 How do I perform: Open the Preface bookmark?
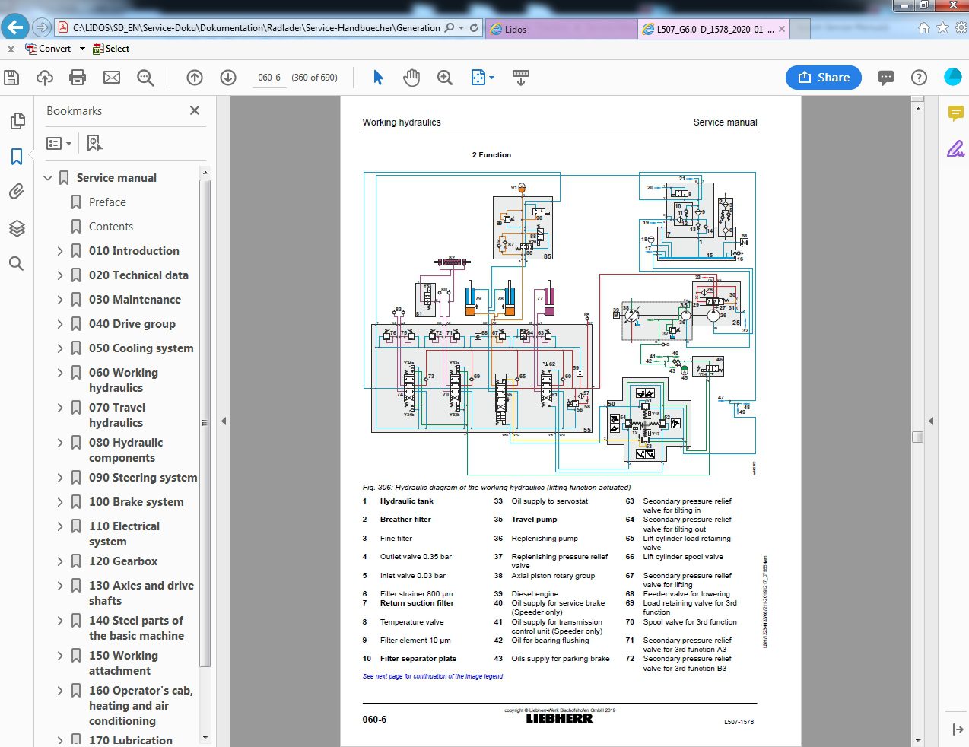pos(107,202)
